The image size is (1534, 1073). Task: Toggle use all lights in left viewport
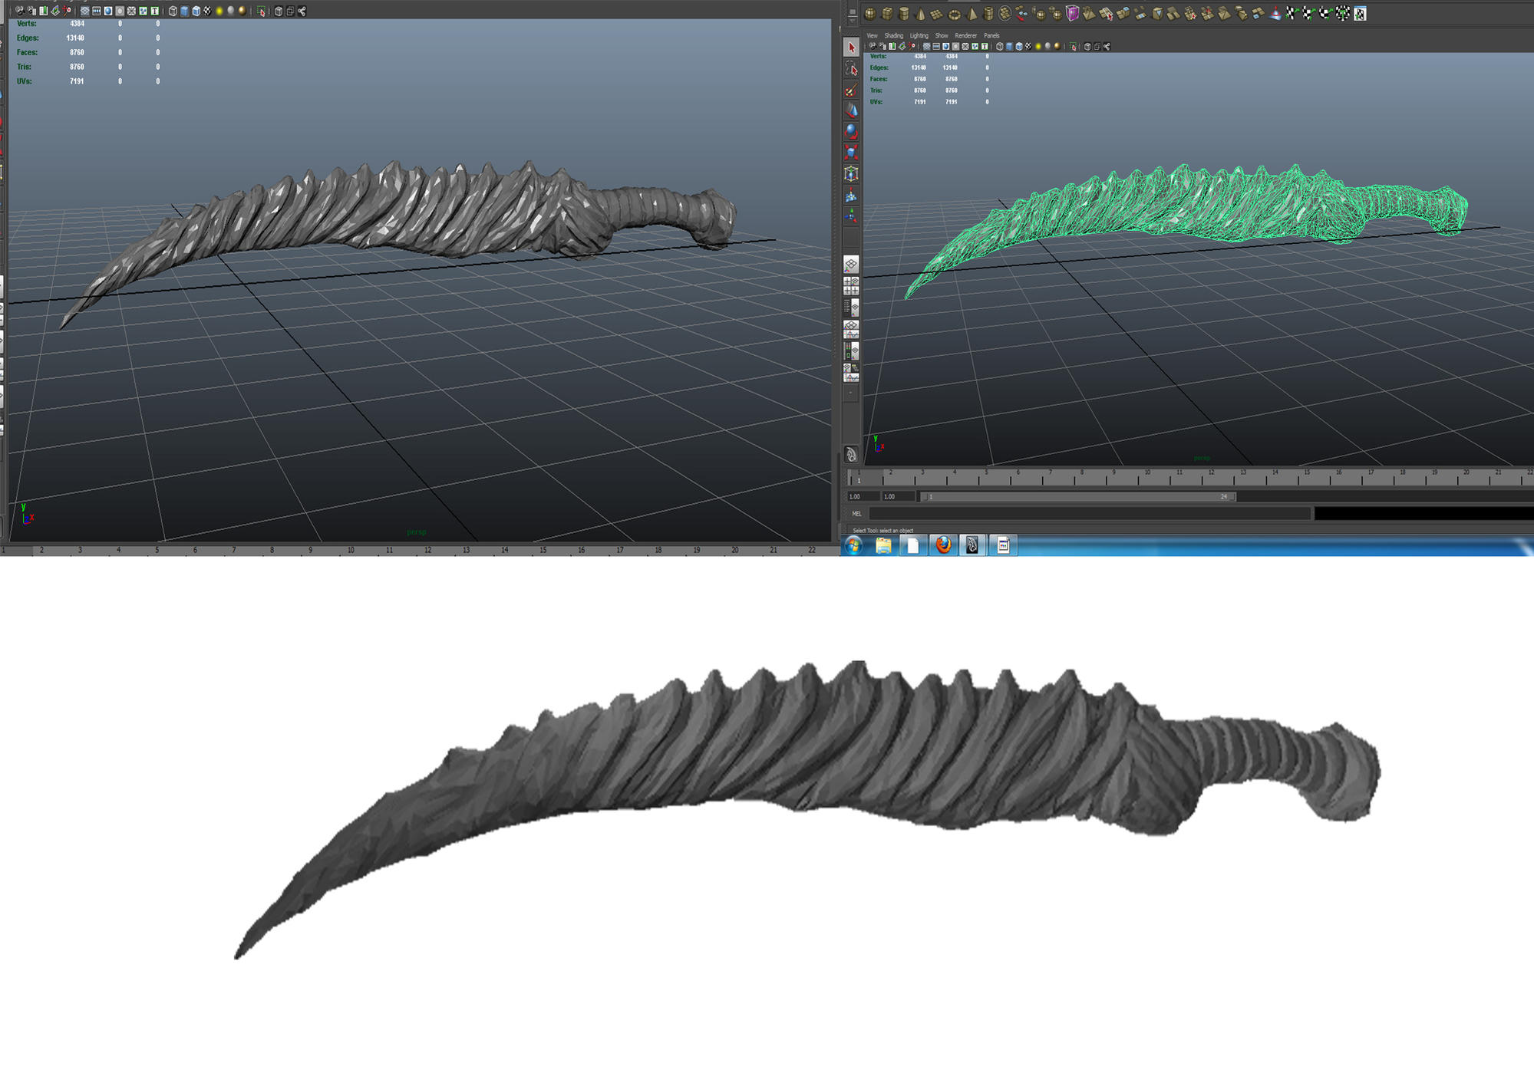tap(219, 11)
